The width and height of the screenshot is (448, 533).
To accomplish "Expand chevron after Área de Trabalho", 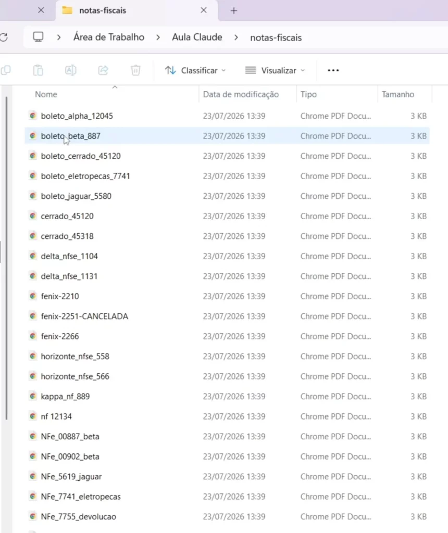I will [x=158, y=37].
